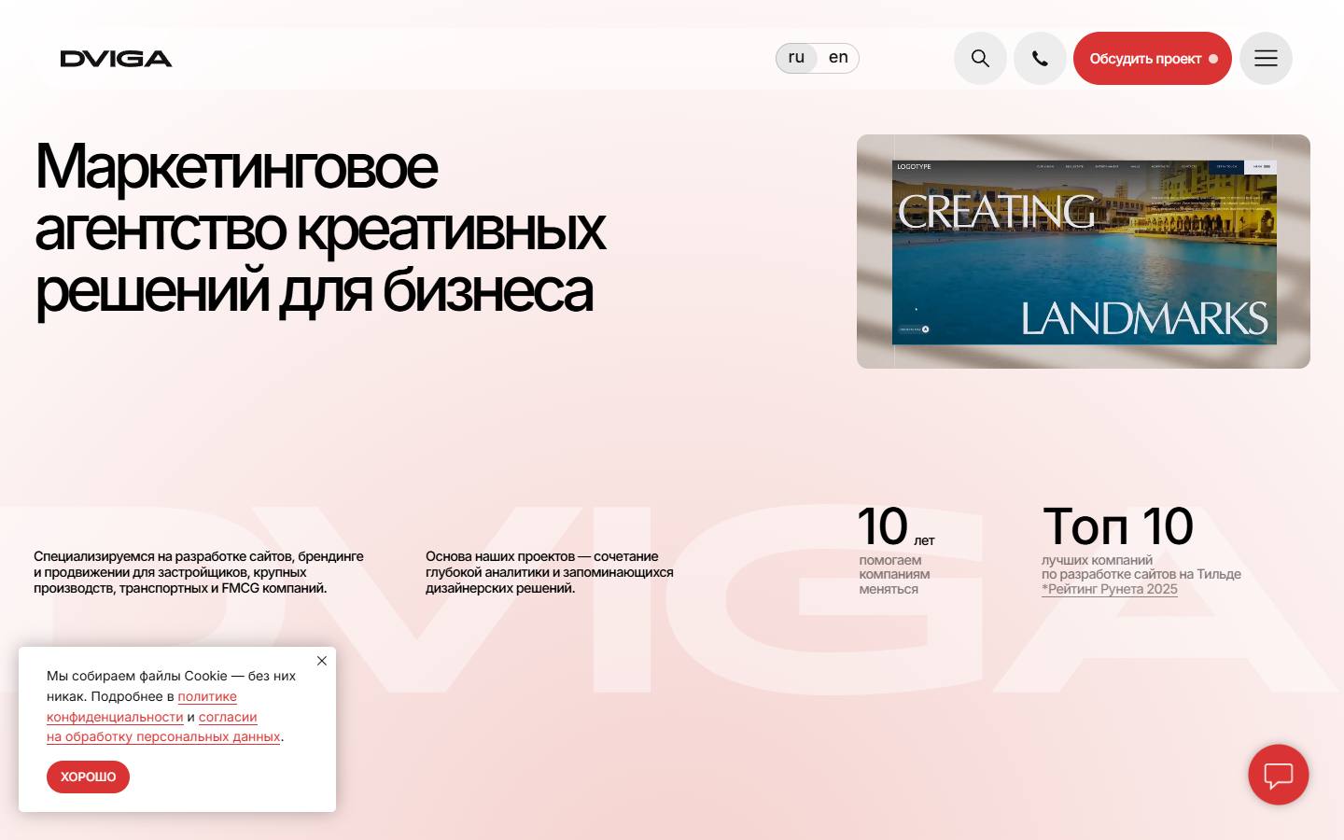Screen dimensions: 1344x840
Task: Click the Обсудить проект button
Action: 1153,58
